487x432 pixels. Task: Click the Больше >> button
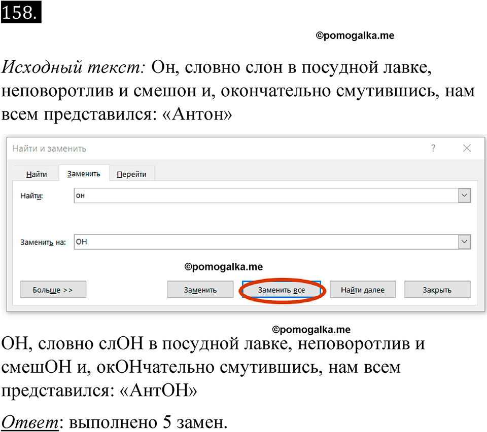(53, 290)
